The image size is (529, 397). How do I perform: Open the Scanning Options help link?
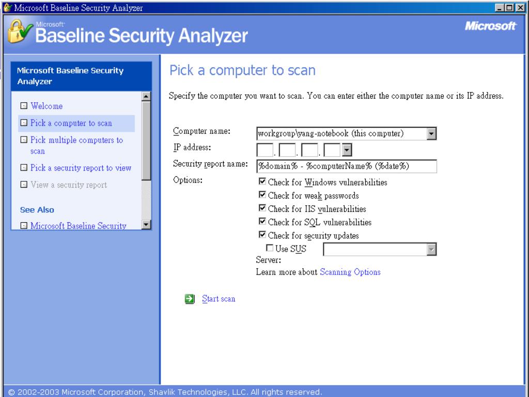350,272
